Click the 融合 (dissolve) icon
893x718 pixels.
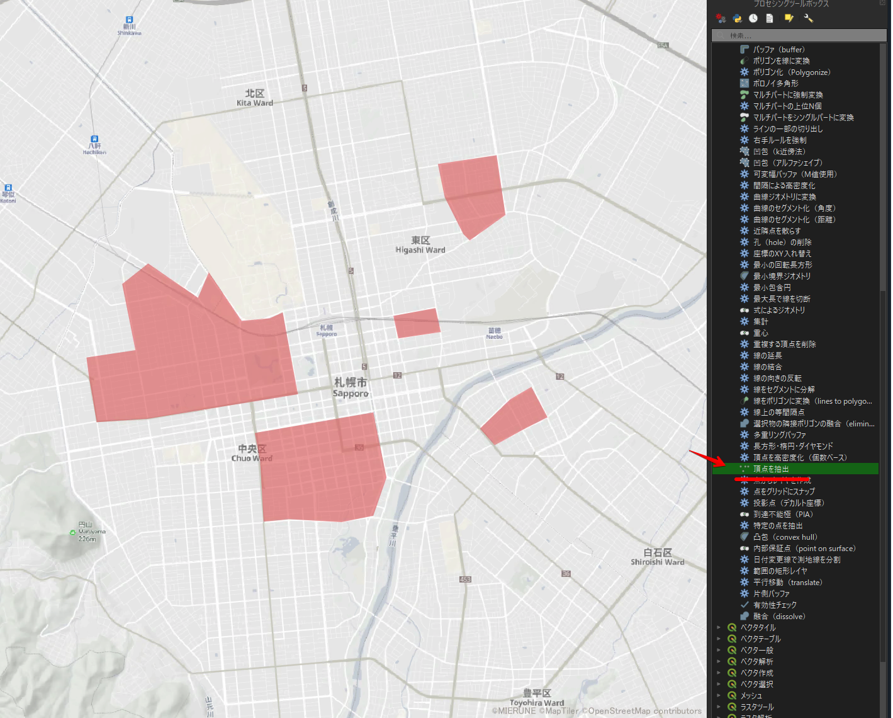point(744,617)
